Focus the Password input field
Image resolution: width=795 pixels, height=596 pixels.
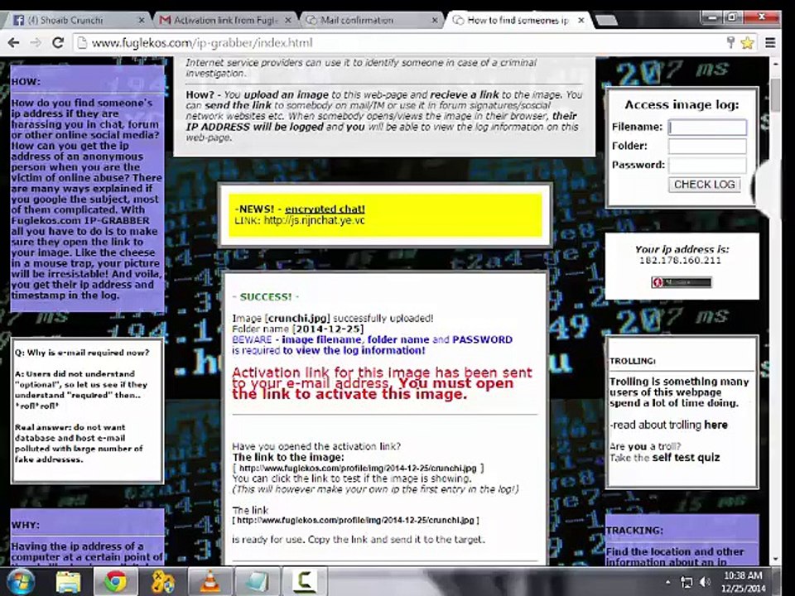707,166
